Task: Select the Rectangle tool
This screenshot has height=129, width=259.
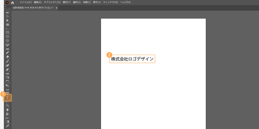Action: pos(8,32)
